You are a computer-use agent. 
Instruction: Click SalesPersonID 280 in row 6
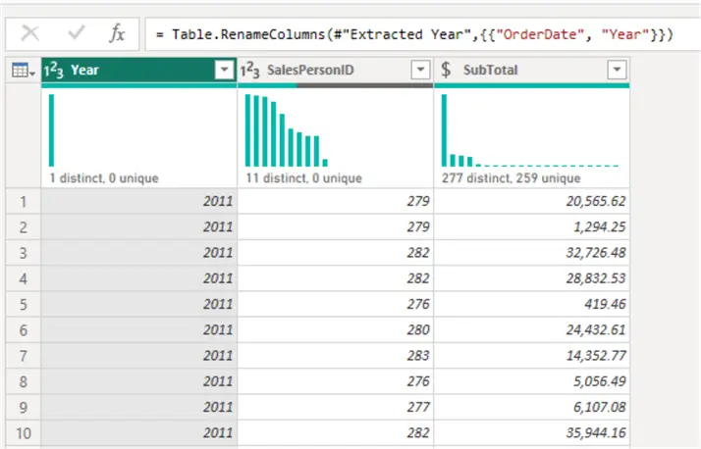pos(336,330)
